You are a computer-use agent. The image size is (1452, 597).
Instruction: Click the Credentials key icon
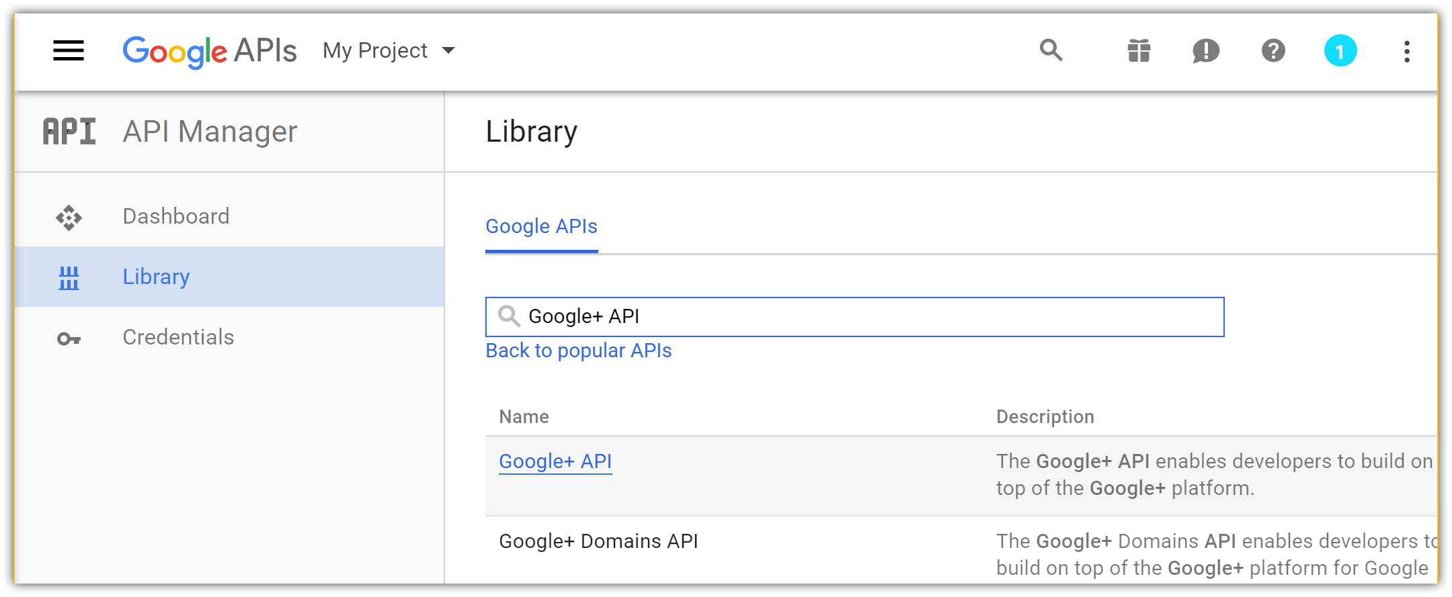click(x=69, y=338)
